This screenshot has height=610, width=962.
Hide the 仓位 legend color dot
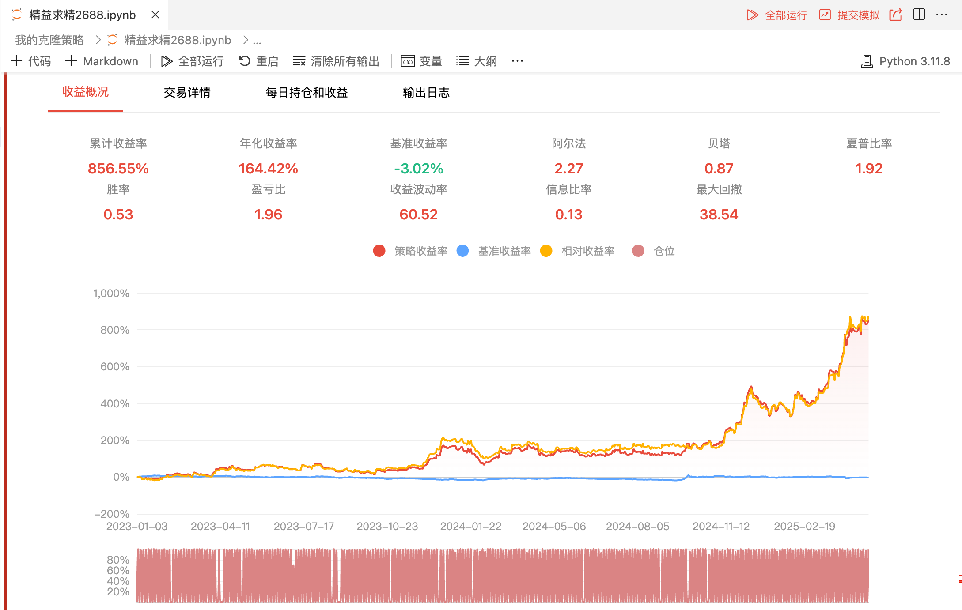638,251
